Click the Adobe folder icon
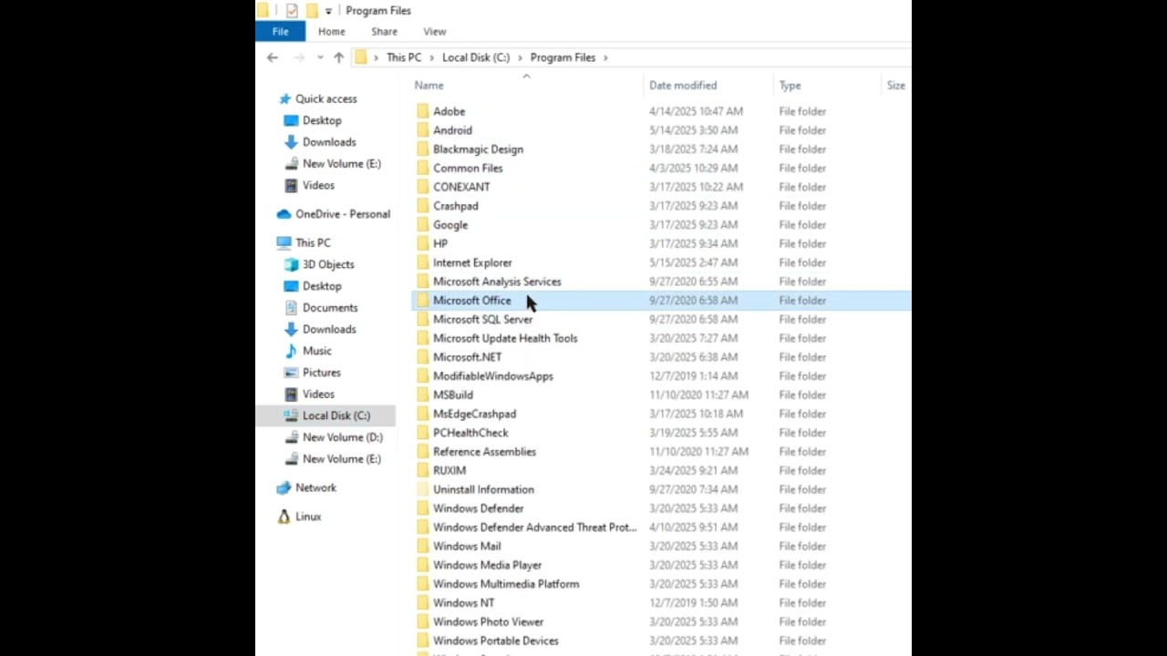The height and width of the screenshot is (656, 1167). [x=422, y=111]
